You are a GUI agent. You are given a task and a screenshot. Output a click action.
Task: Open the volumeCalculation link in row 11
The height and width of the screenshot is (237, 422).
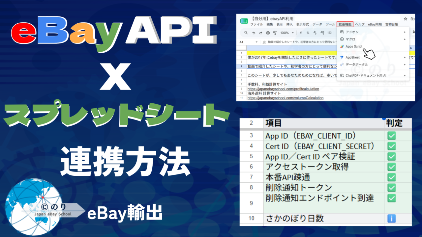286,98
